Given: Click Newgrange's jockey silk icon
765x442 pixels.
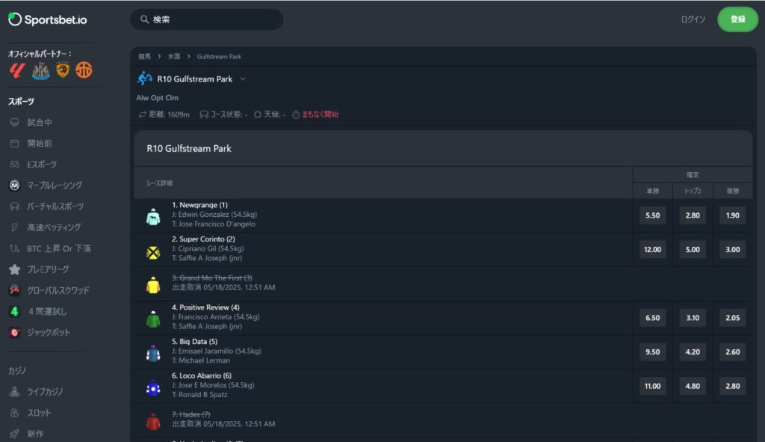Looking at the screenshot, I should 153,216.
